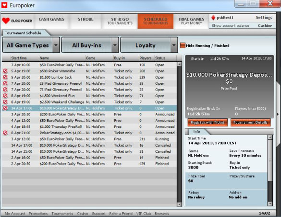Image resolution: width=281 pixels, height=217 pixels.
Task: Select Finished 2 Apr 20:30 tournament row
Action: pos(89,164)
